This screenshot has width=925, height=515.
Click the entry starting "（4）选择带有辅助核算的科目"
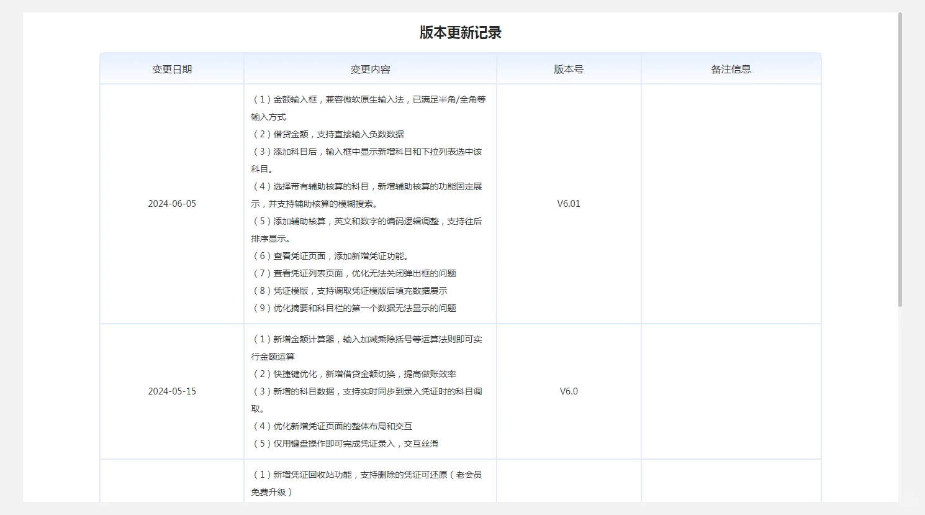coord(367,195)
